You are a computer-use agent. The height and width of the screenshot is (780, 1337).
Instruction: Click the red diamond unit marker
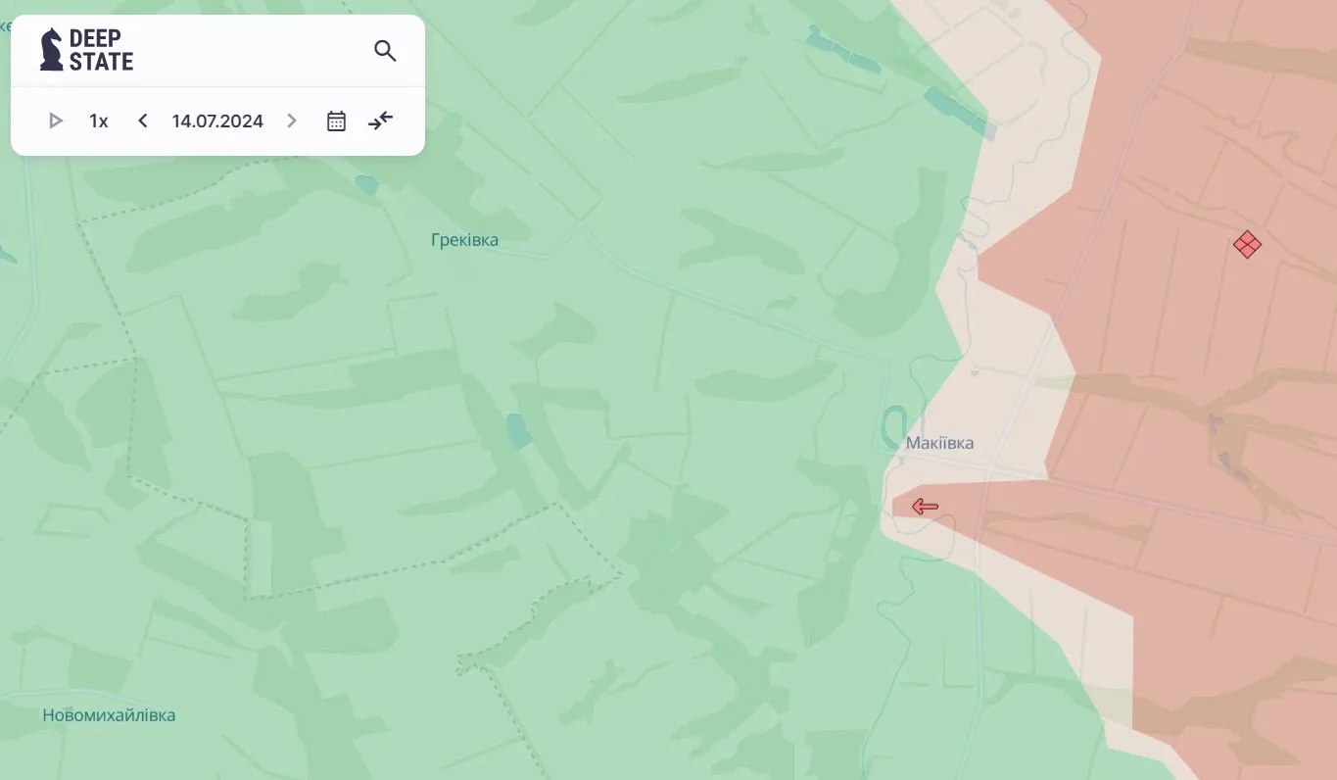1247,244
